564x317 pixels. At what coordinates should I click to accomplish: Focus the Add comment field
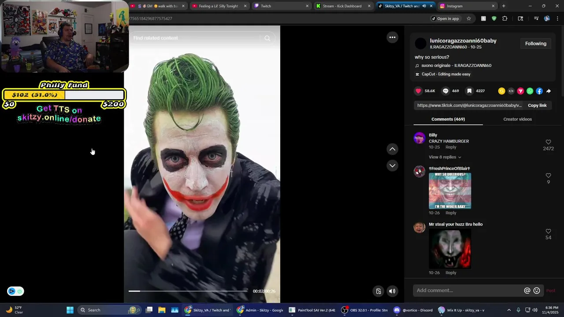(x=468, y=291)
